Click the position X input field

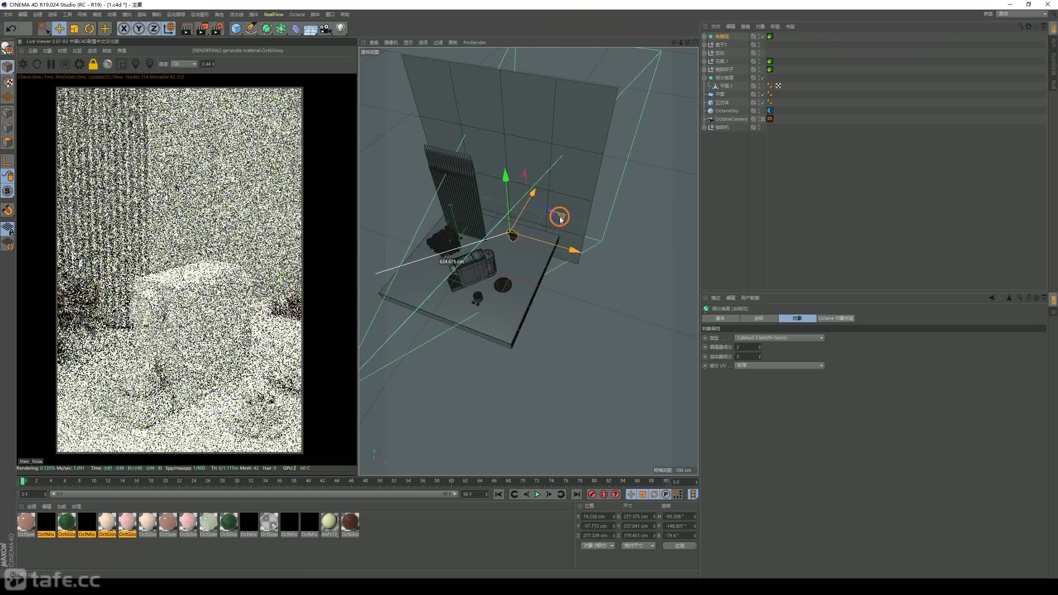click(598, 516)
